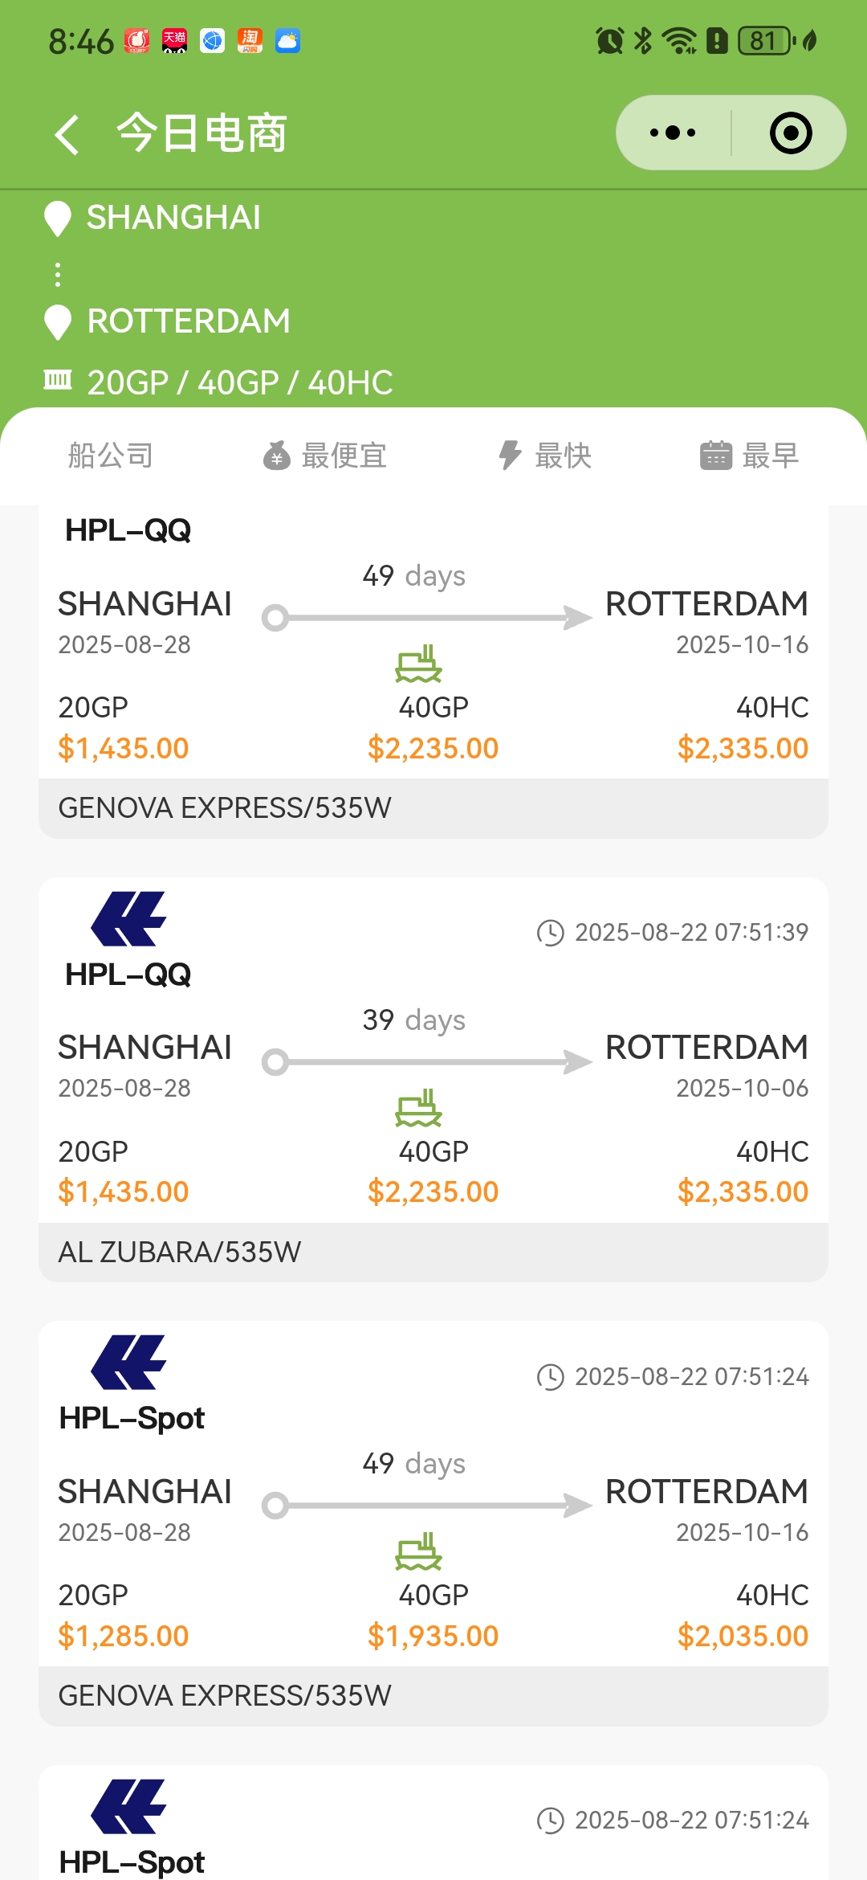Tap the Rotterdam destination location pin
Viewport: 867px width, 1880px height.
coord(58,322)
